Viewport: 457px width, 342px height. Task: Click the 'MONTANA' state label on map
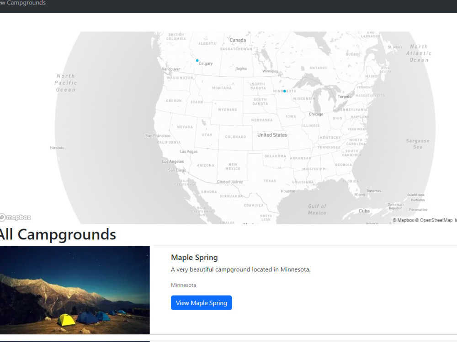tap(222, 88)
